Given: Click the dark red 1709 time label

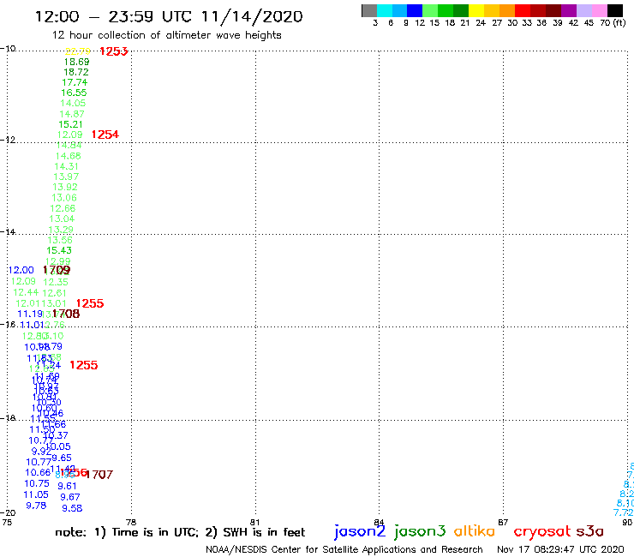Looking at the screenshot, I should click(57, 270).
